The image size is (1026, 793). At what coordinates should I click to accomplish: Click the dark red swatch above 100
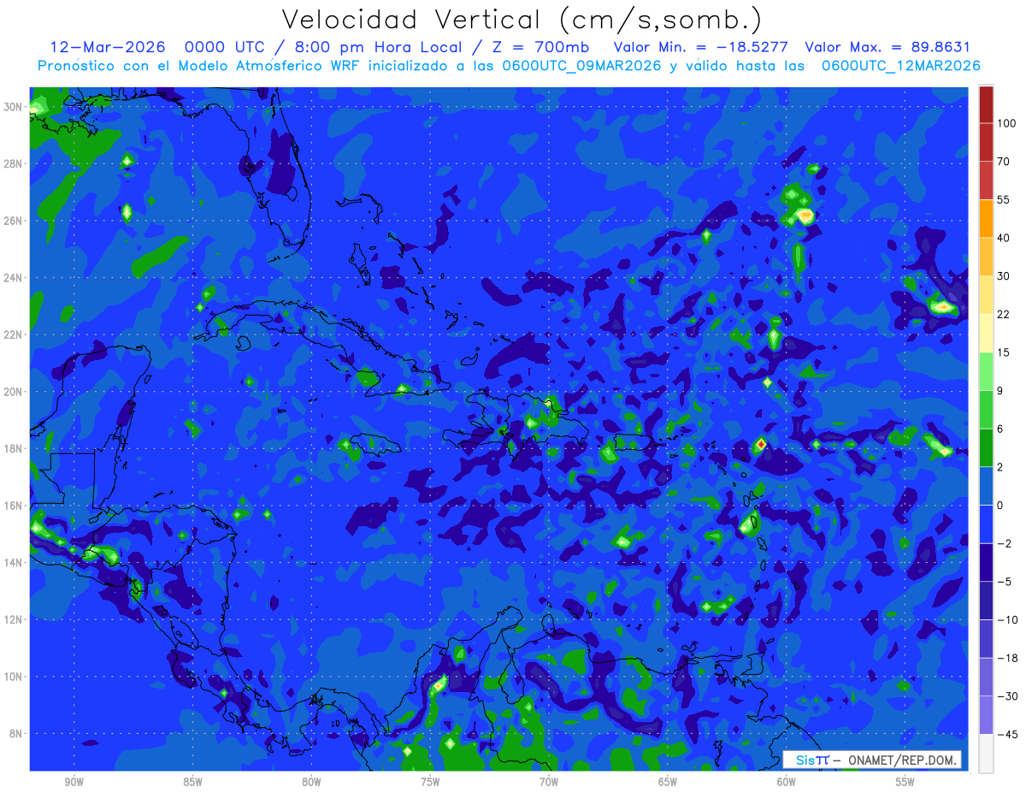(986, 104)
